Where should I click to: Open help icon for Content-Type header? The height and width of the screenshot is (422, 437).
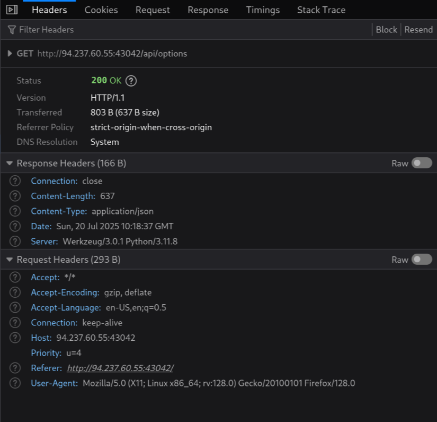[x=15, y=211]
